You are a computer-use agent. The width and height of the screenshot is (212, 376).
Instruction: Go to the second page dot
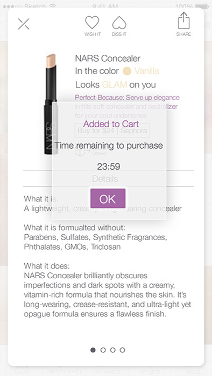[x=103, y=350]
